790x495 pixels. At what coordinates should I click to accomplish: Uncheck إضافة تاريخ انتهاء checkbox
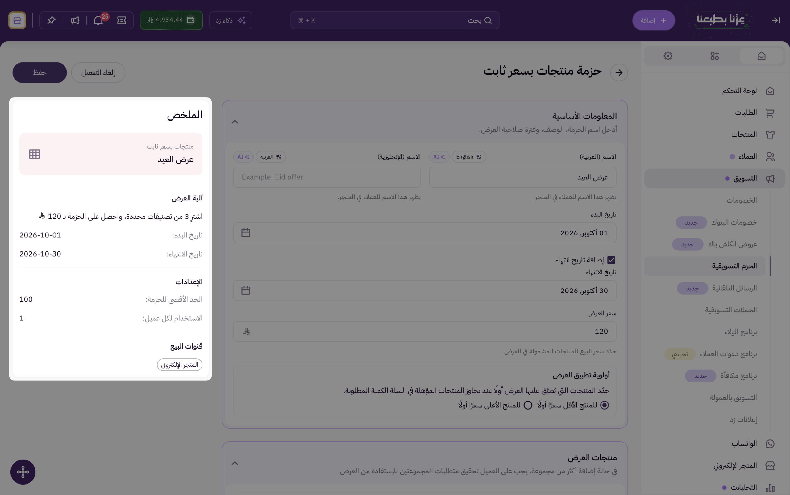[611, 260]
